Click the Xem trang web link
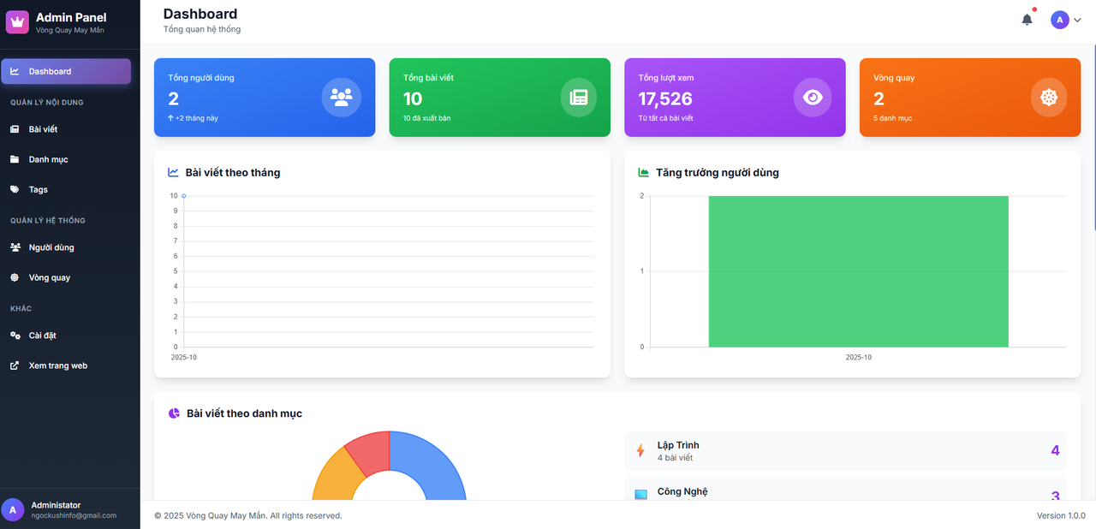 tap(66, 366)
